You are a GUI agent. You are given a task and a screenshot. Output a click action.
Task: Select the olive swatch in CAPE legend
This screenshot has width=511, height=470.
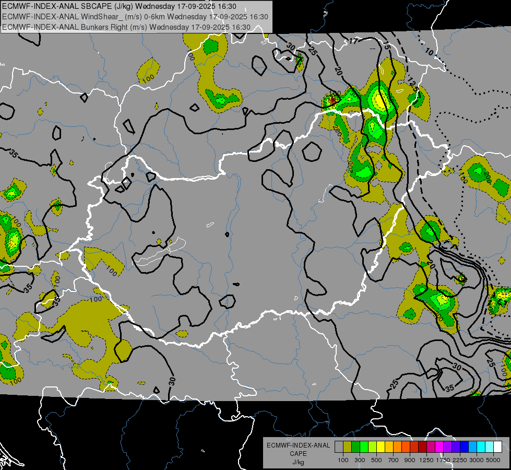point(347,447)
